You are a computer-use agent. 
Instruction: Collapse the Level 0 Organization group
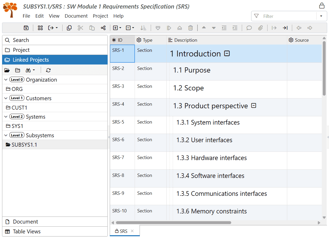pos(6,80)
